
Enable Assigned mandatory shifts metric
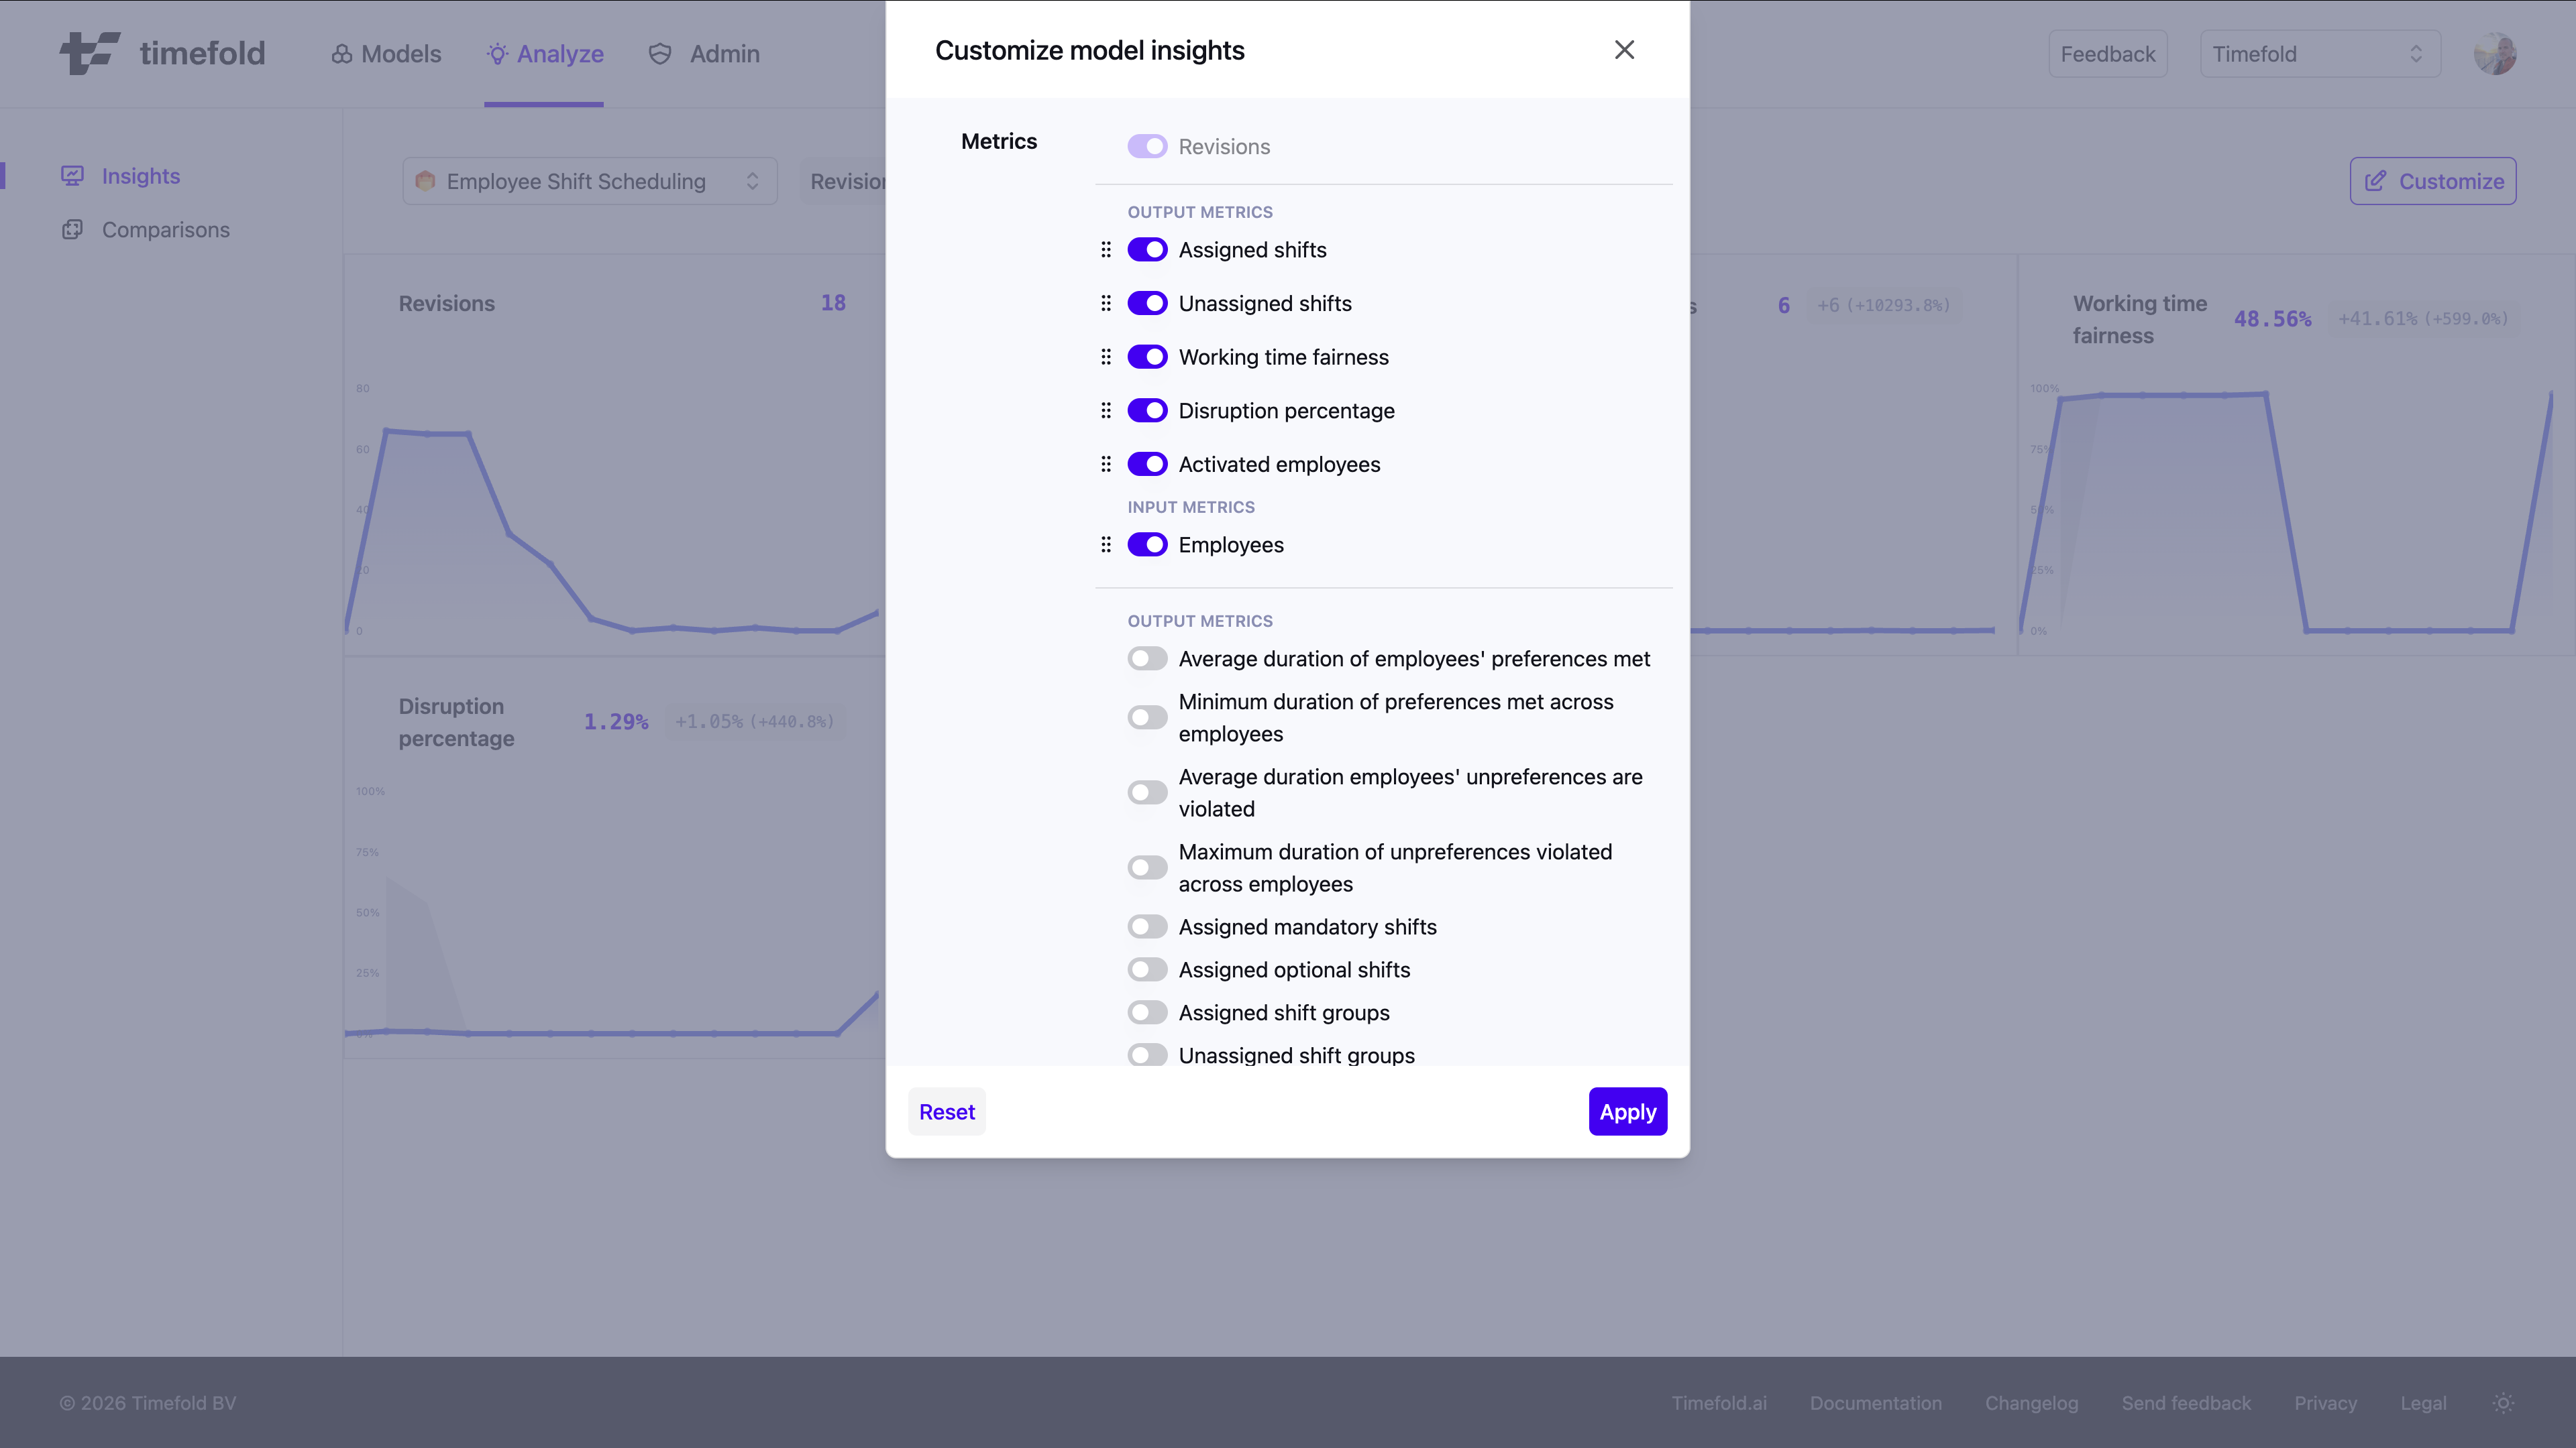point(1147,927)
